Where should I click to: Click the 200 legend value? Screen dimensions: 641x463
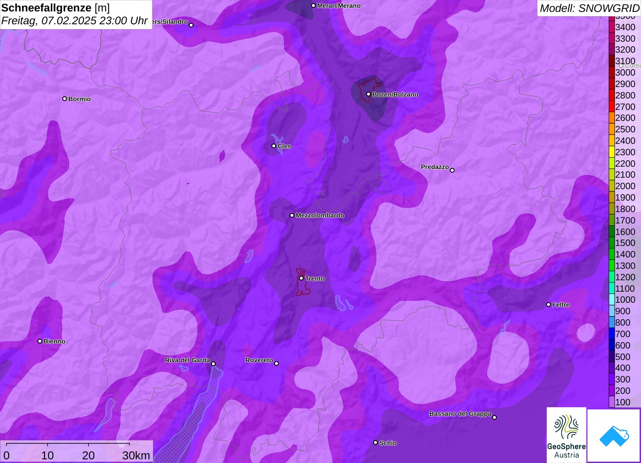623,391
